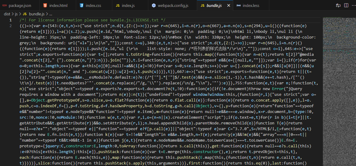Select line number 2 in the gutter
This screenshot has height=166, width=356.
(11, 26)
